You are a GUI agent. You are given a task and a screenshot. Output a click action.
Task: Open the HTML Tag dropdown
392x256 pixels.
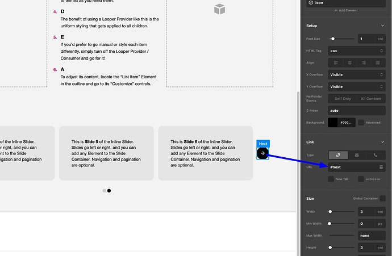click(357, 51)
